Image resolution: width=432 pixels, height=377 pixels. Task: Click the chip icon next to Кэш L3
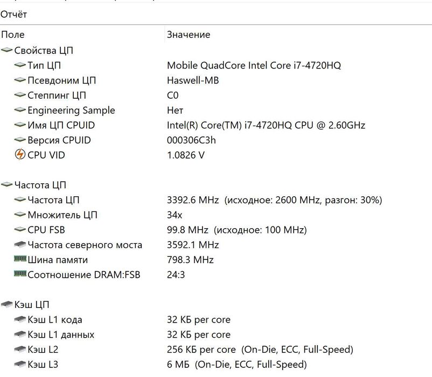[20, 365]
